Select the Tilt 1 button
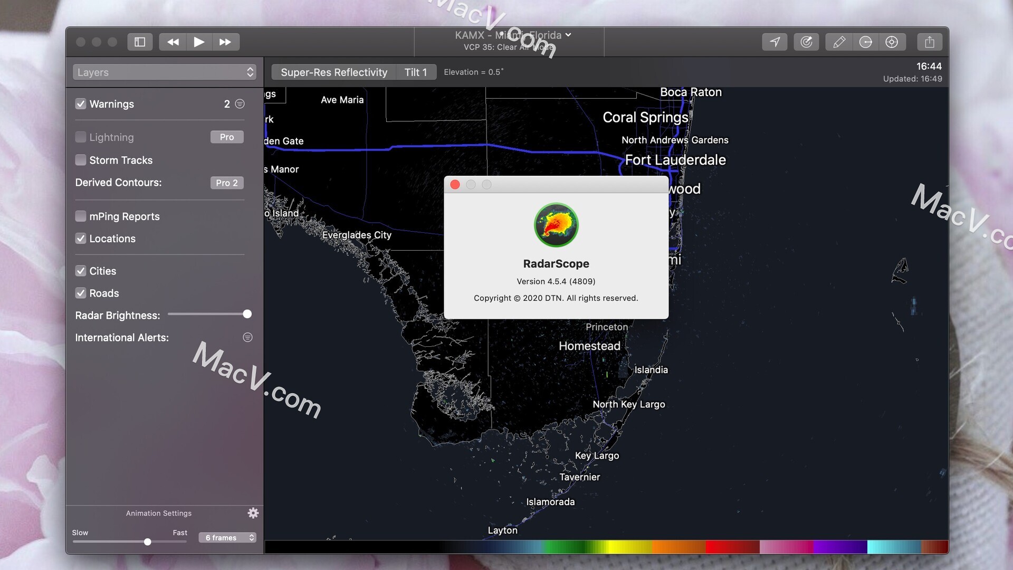The width and height of the screenshot is (1013, 570). (x=416, y=72)
